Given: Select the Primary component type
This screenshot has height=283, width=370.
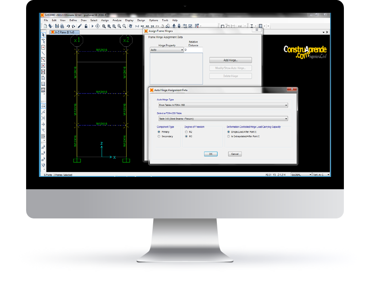Looking at the screenshot, I should coord(159,132).
